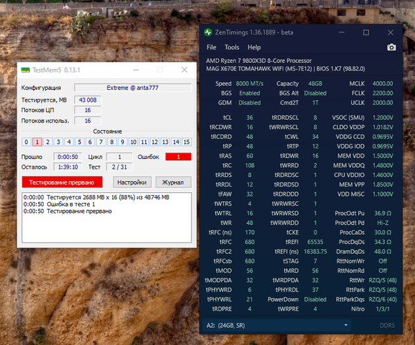Screen dimensions: 415x345
Task: Click the Speed value 8000 MT/s
Action: [250, 84]
